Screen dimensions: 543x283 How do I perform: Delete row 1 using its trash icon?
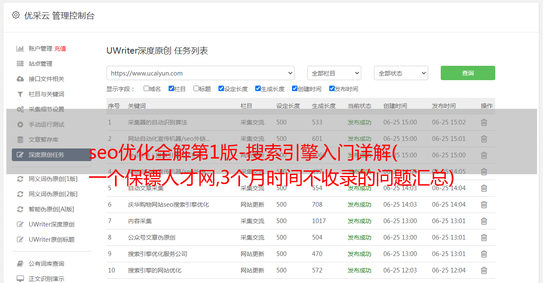point(484,122)
